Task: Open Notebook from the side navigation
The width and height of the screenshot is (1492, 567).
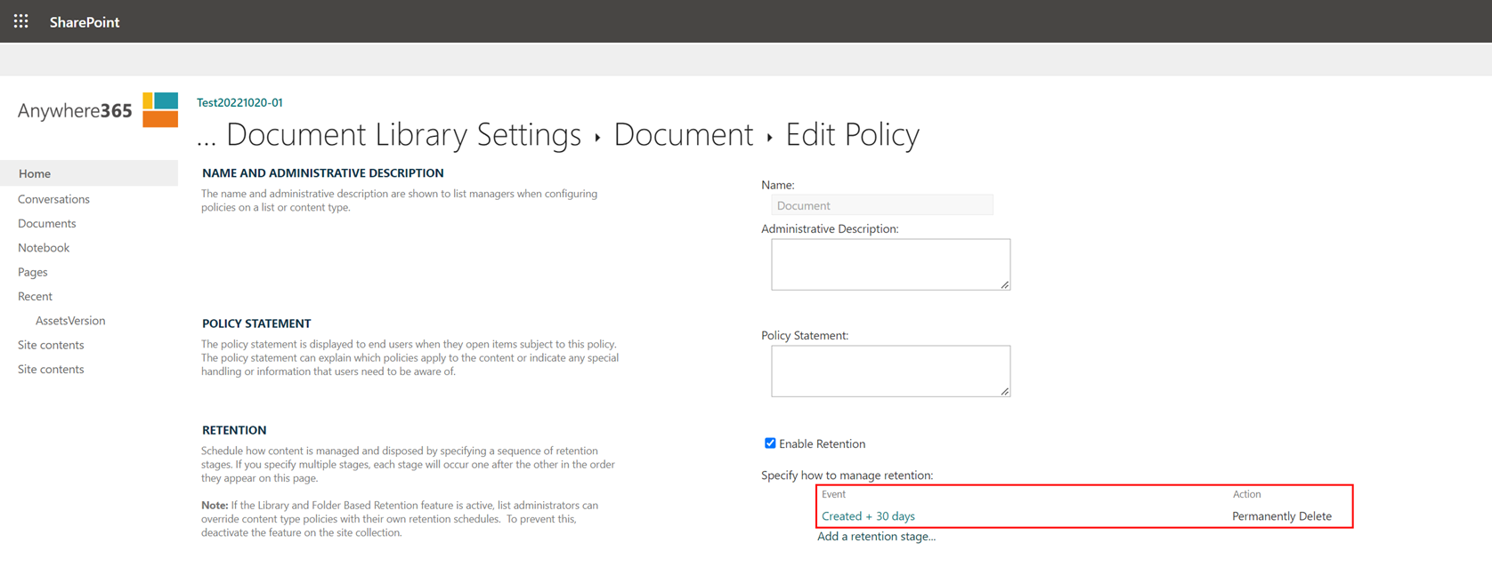Action: [44, 248]
